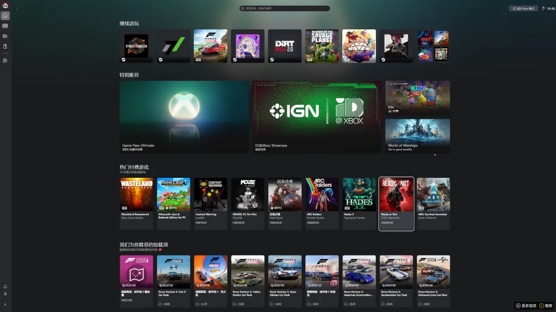Open the 我们为你推荐的加载项 section heading

(x=144, y=245)
